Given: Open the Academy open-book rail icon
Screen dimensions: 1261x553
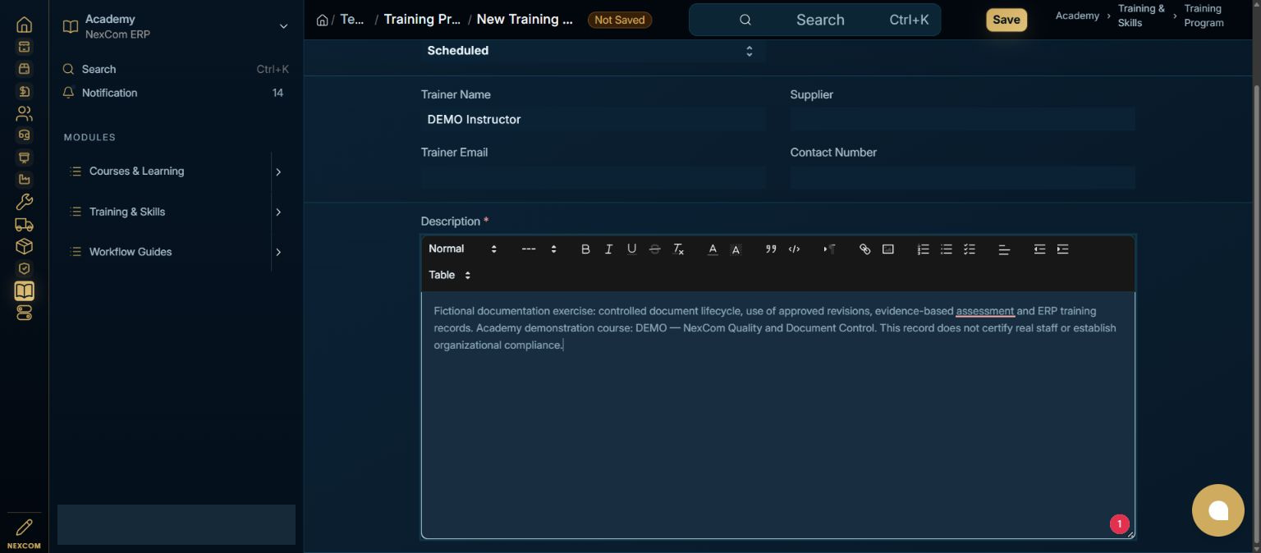Looking at the screenshot, I should click(24, 290).
